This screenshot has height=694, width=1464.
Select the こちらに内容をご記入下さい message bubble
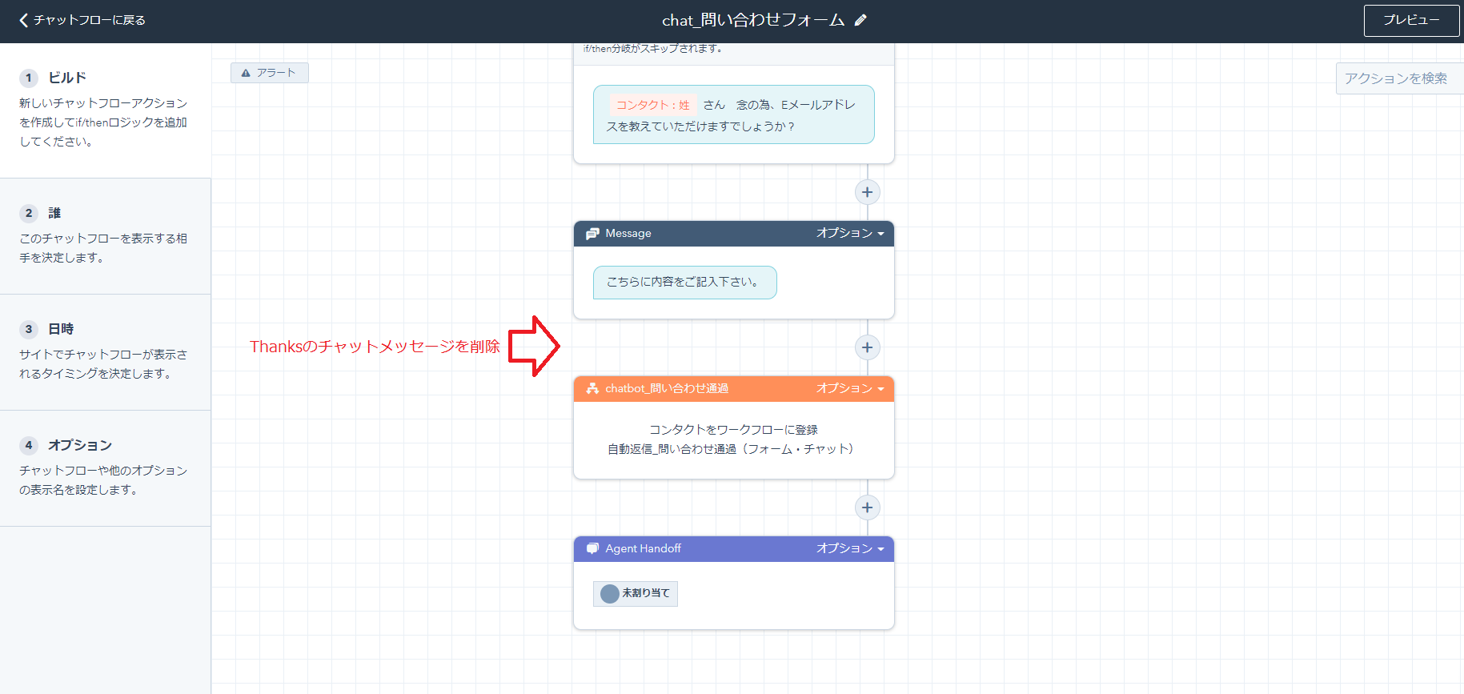pyautogui.click(x=684, y=283)
